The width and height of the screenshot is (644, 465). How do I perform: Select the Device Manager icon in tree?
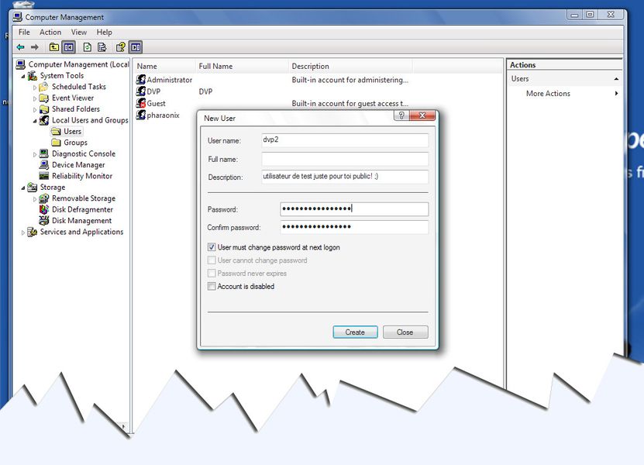point(45,165)
